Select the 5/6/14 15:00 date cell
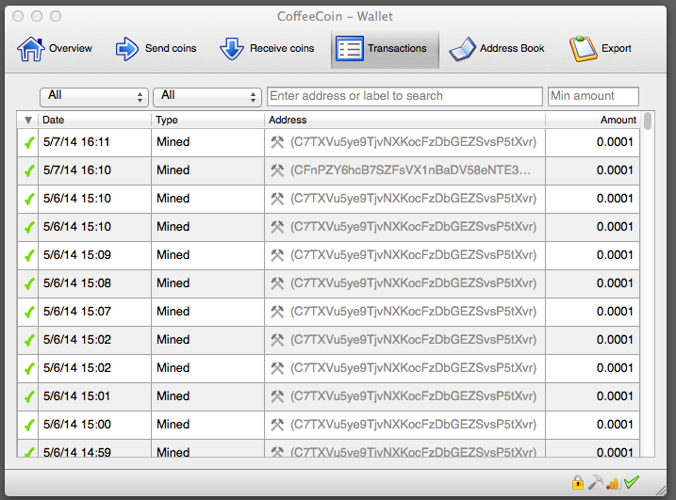The height and width of the screenshot is (500, 676). point(95,425)
